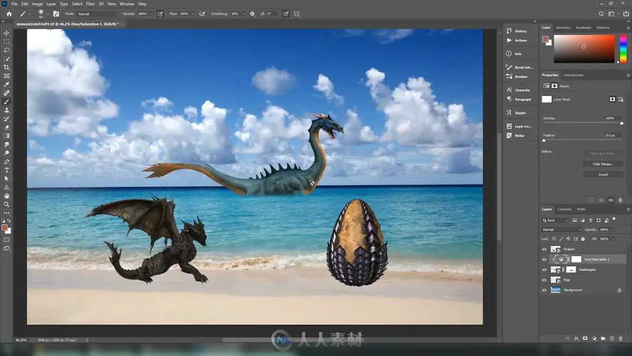Switch to the Adjustments tab
This screenshot has height=356, width=632.
point(574,75)
